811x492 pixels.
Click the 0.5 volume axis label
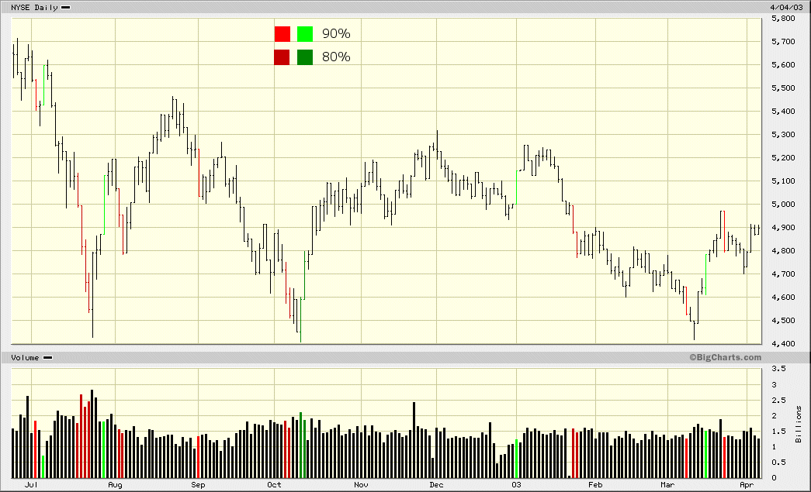pyautogui.click(x=778, y=463)
